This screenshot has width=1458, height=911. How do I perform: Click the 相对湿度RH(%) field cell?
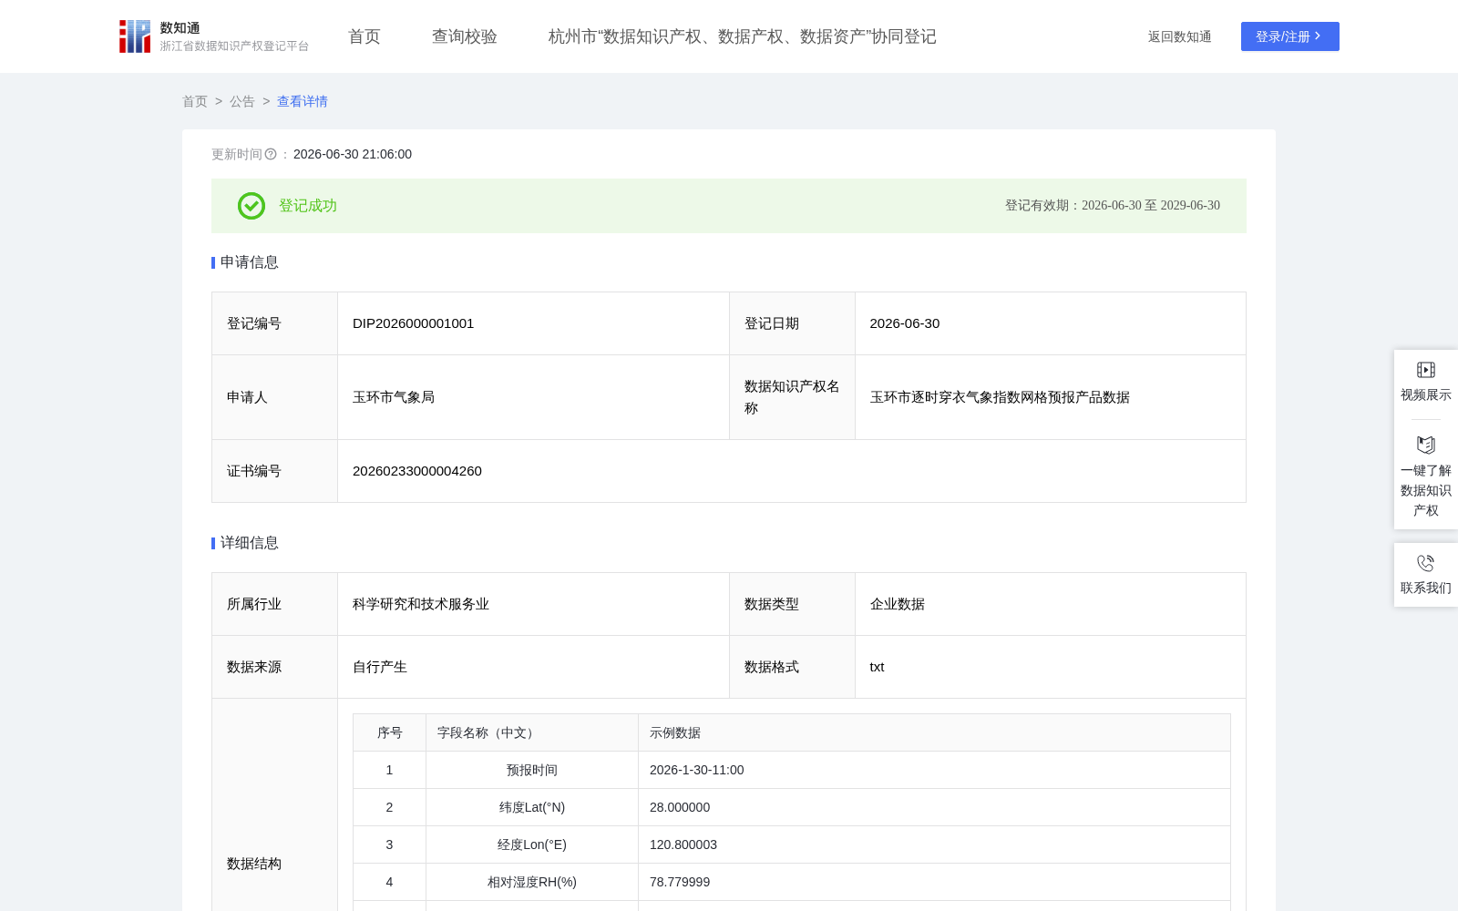(x=532, y=882)
